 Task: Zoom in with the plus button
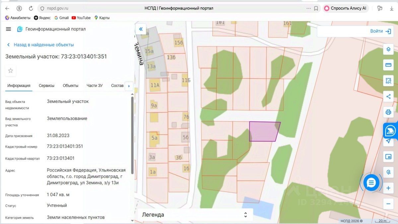(x=388, y=188)
